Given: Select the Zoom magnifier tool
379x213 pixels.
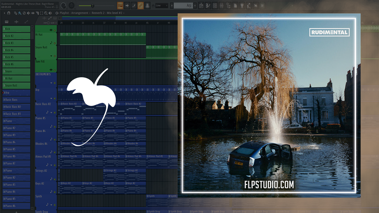Looking at the screenshot, I should [x=45, y=13].
